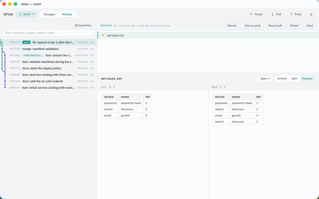The width and height of the screenshot is (319, 199).
Task: Click the M modified badge of services.csv
Action: click(x=103, y=35)
